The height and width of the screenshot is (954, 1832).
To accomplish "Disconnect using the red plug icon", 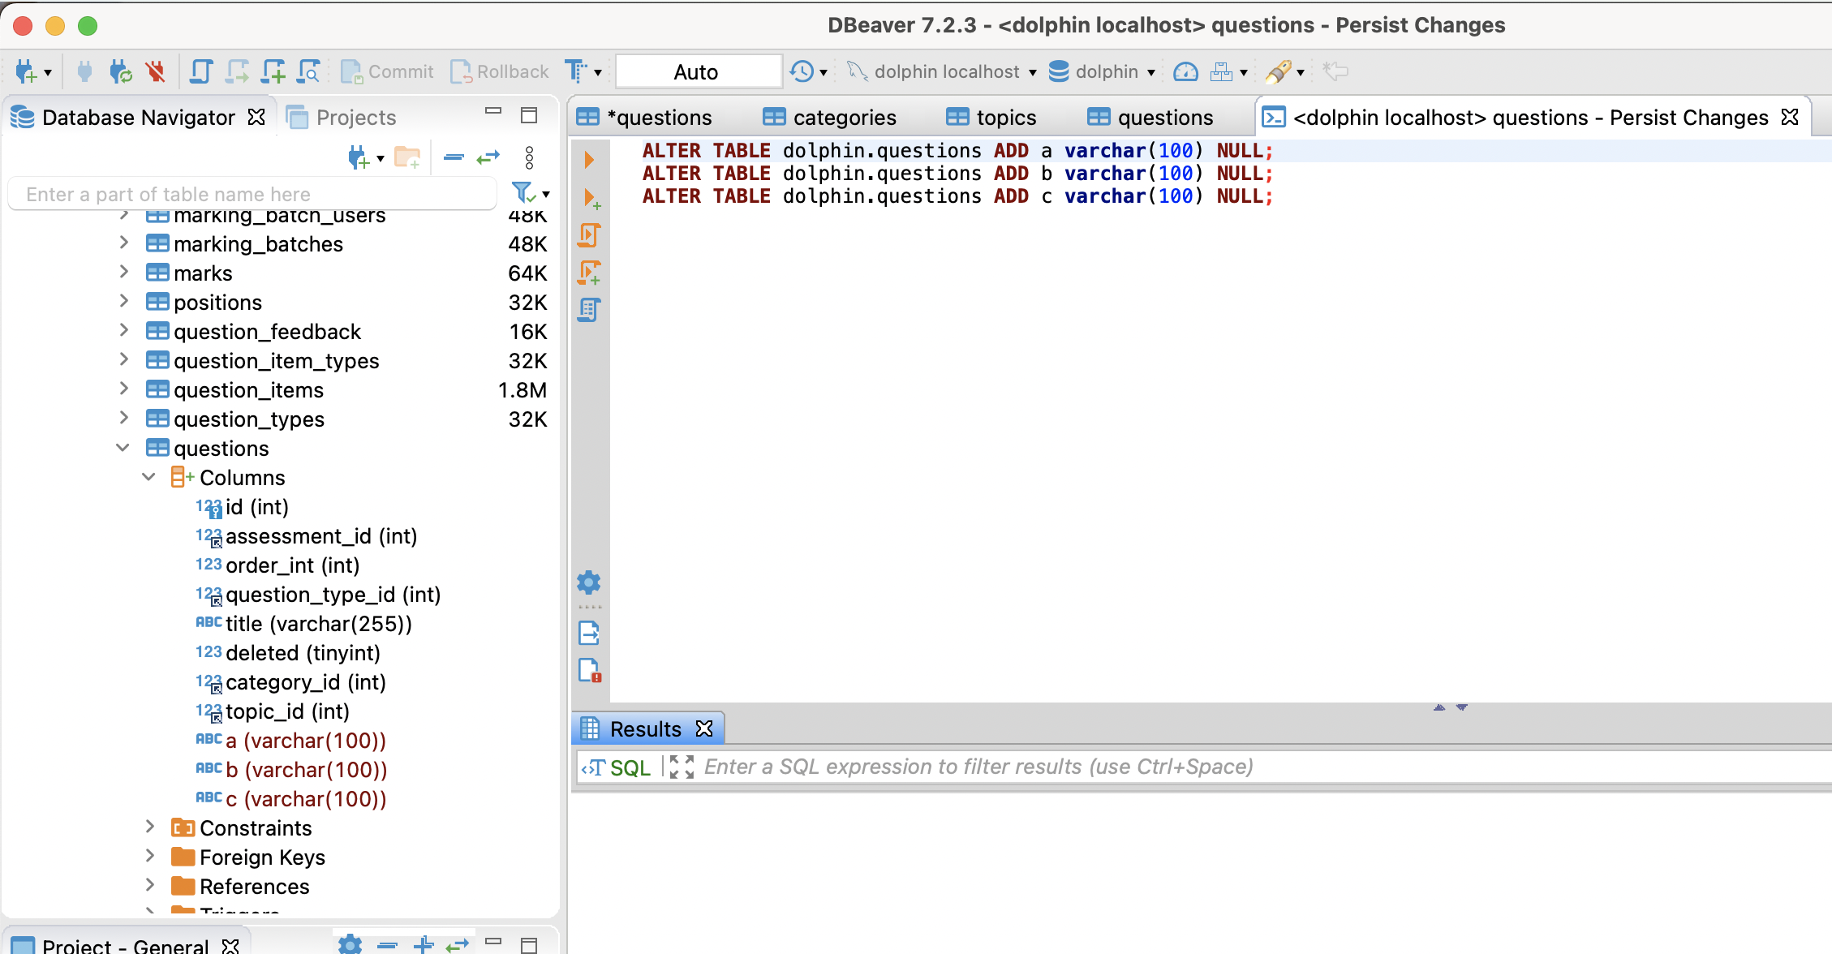I will 157,71.
